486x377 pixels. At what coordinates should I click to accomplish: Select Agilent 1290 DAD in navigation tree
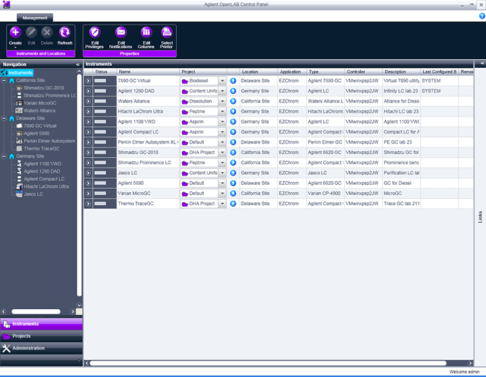tap(42, 171)
